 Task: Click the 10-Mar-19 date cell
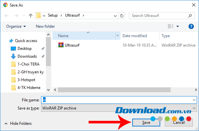pos(139,45)
